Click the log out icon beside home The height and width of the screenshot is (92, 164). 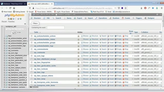11,19
